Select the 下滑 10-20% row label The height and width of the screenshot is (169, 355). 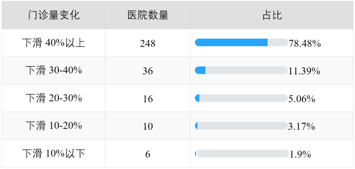tap(54, 126)
